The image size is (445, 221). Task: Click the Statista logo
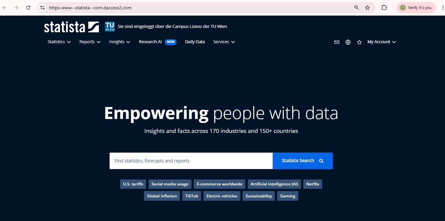[71, 27]
